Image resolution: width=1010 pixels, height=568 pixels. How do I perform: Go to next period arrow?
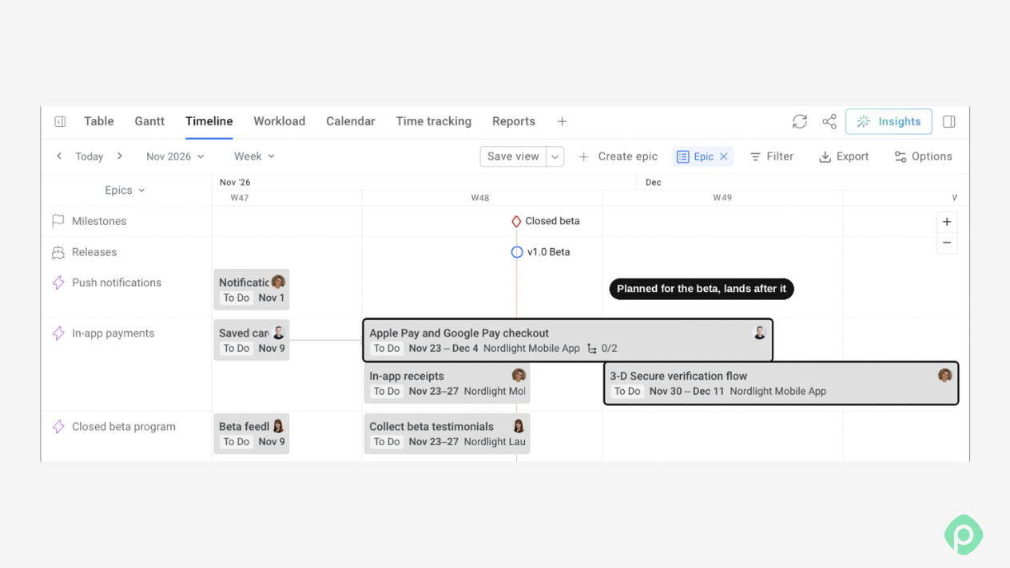pyautogui.click(x=120, y=156)
